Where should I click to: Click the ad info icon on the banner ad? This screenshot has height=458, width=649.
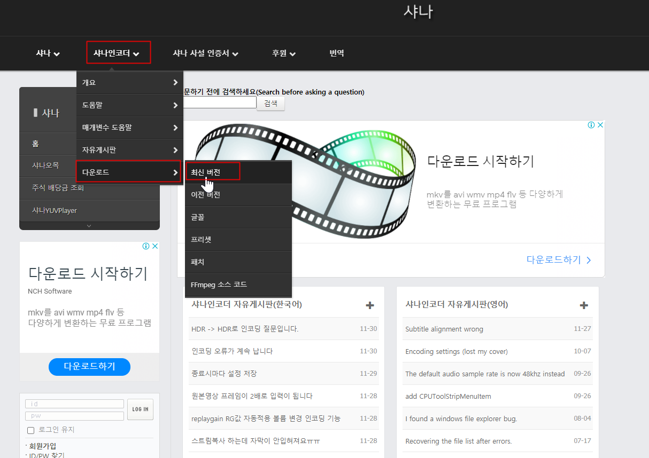591,125
